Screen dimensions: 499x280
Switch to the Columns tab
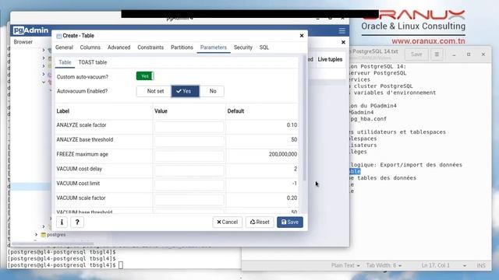coord(90,47)
